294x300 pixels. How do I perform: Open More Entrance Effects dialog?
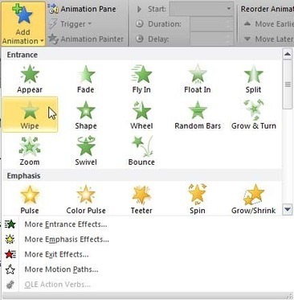coord(66,224)
